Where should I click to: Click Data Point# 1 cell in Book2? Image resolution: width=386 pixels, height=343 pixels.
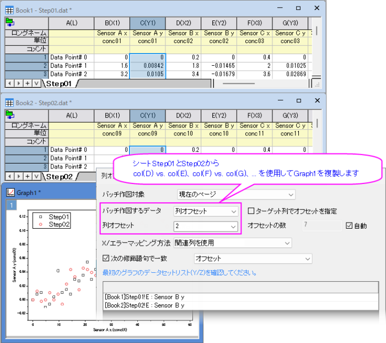(x=71, y=158)
